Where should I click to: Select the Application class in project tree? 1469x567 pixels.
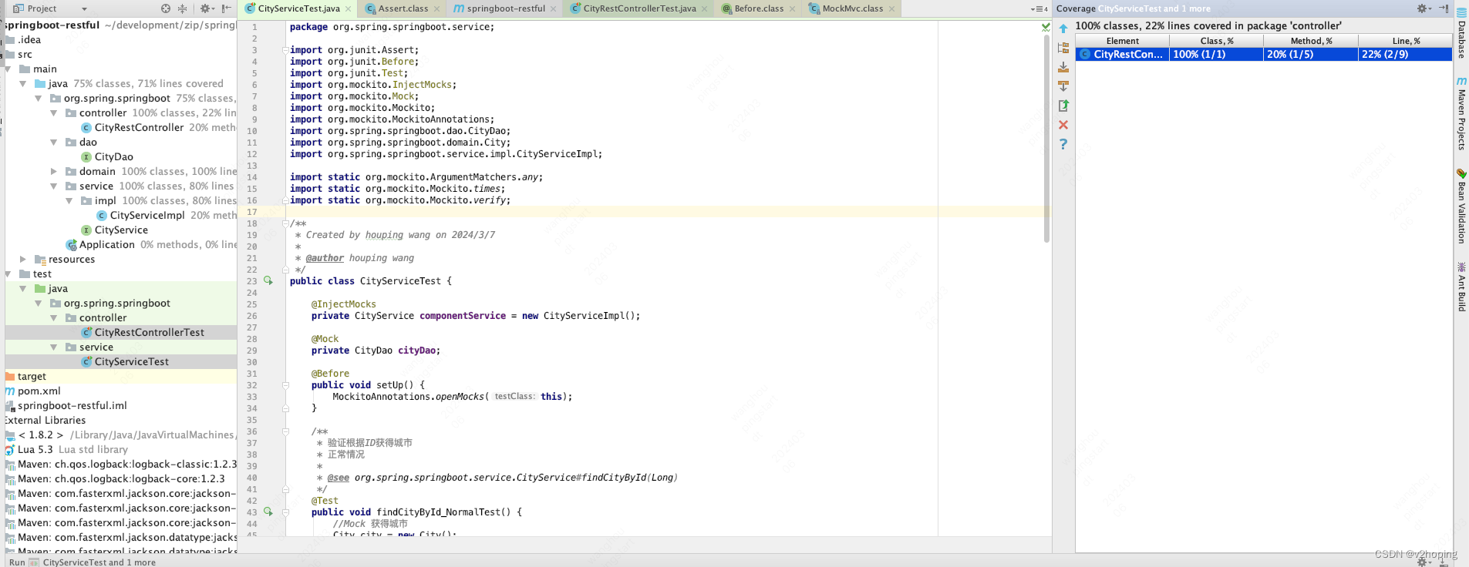[106, 245]
